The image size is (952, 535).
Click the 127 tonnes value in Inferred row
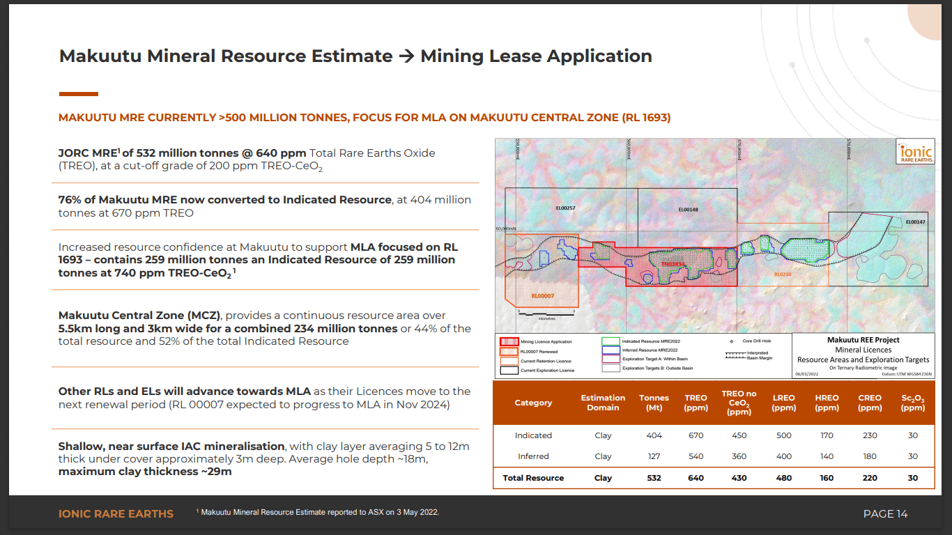654,456
